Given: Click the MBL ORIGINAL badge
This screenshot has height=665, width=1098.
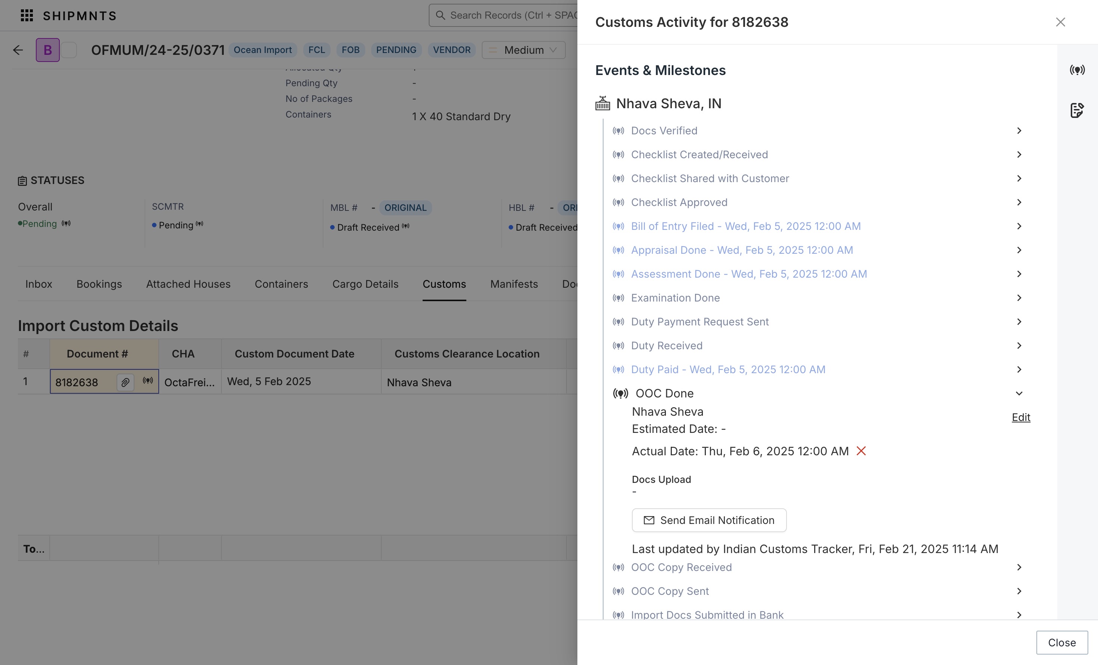Looking at the screenshot, I should click(x=405, y=207).
